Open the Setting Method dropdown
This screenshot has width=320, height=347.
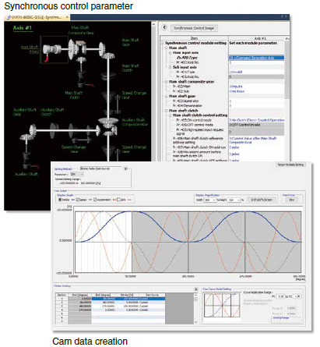(x=101, y=168)
